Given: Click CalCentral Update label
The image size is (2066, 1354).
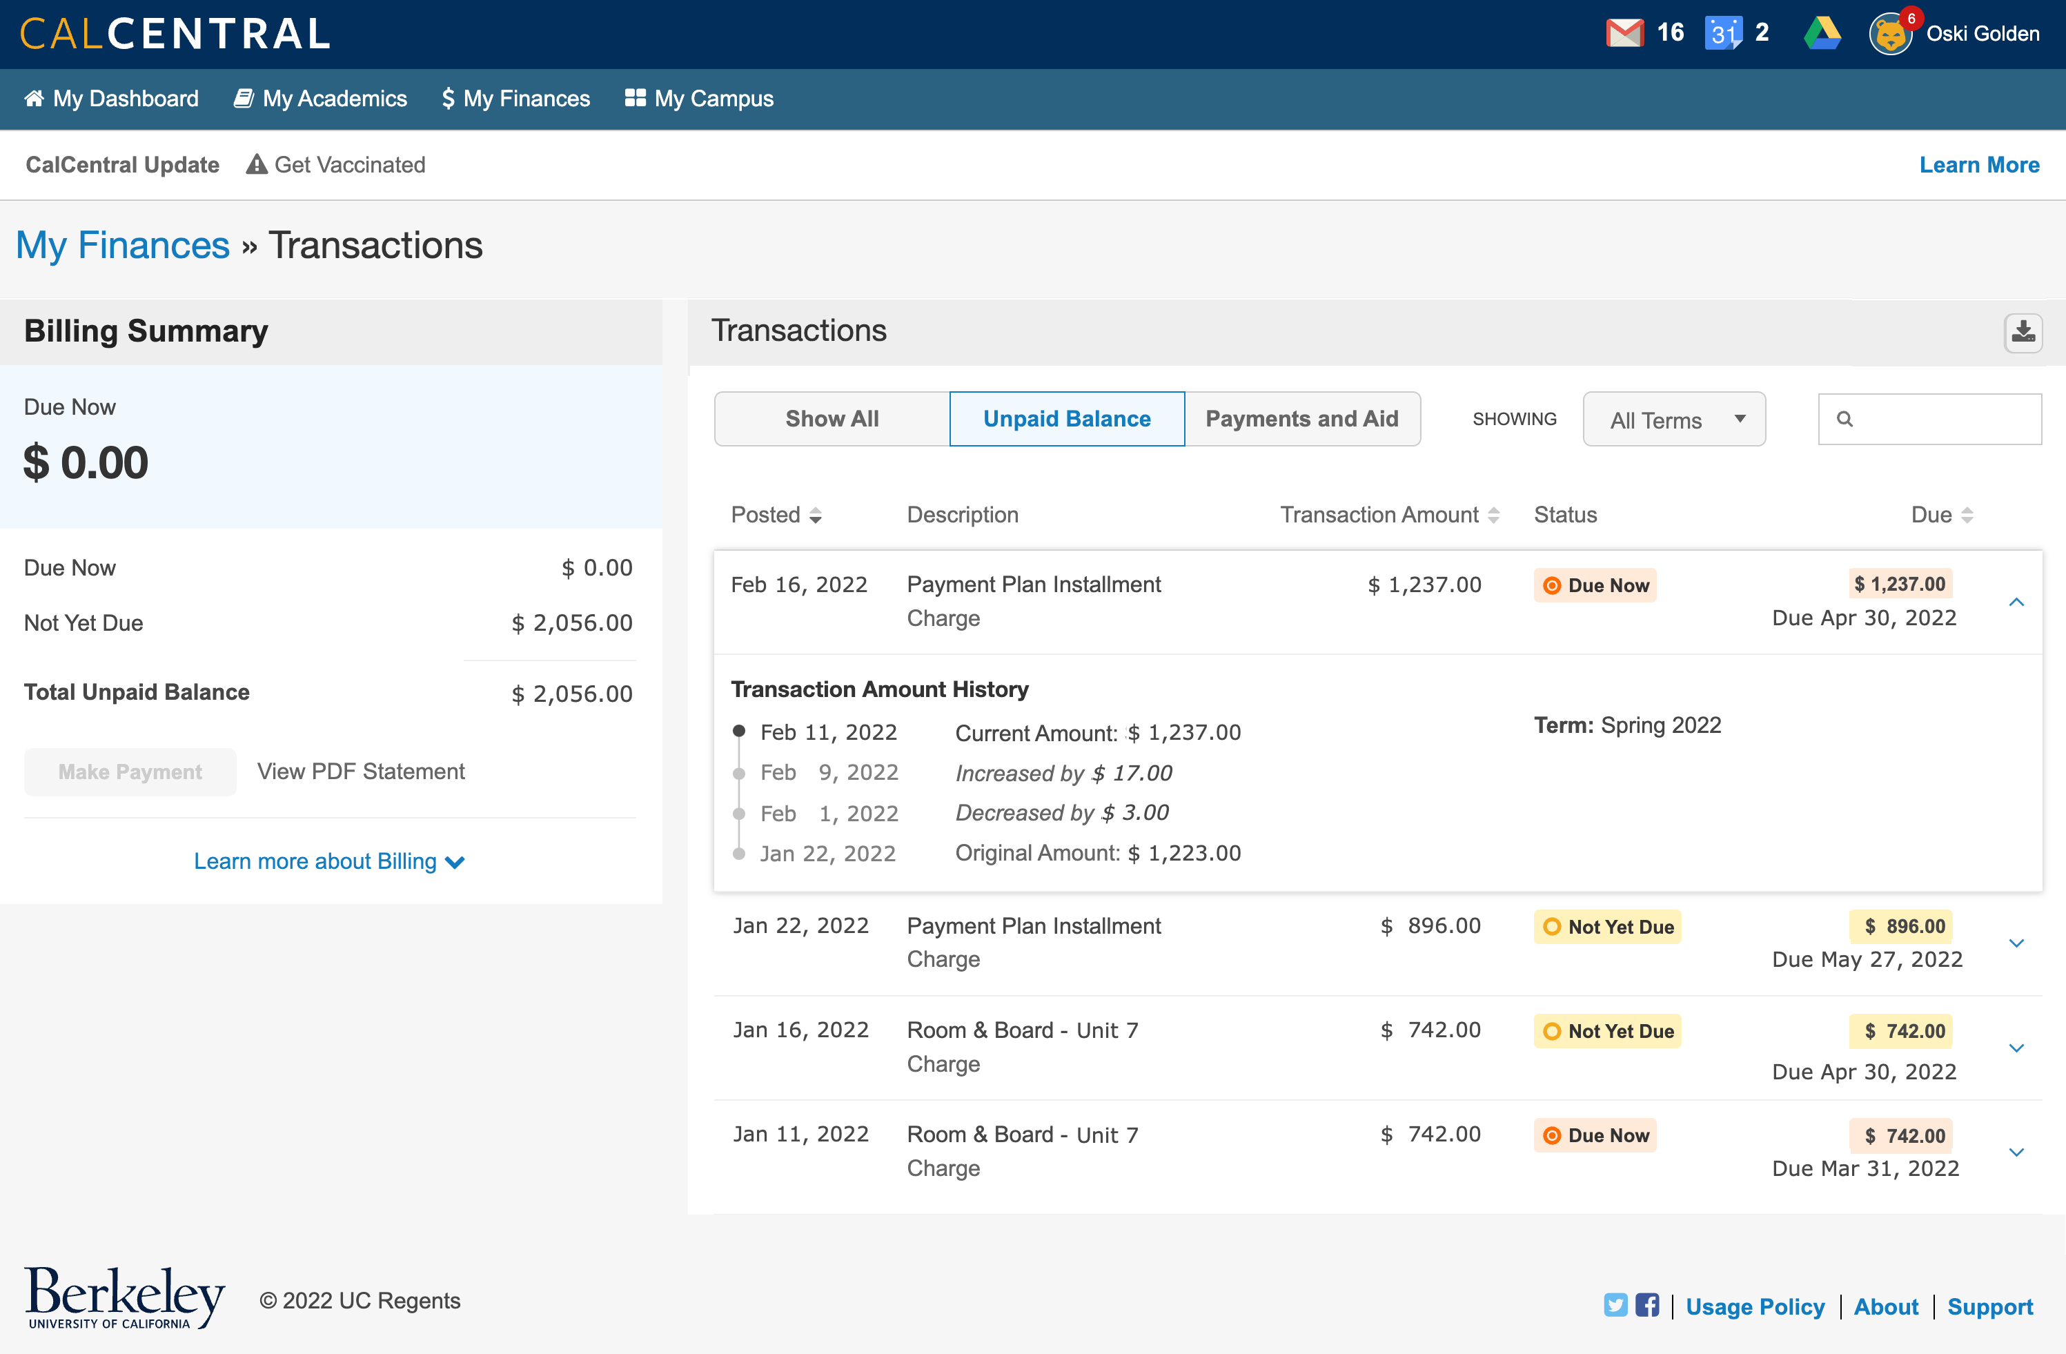Looking at the screenshot, I should (122, 165).
